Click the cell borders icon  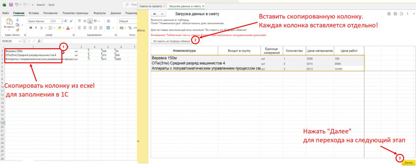(50, 28)
